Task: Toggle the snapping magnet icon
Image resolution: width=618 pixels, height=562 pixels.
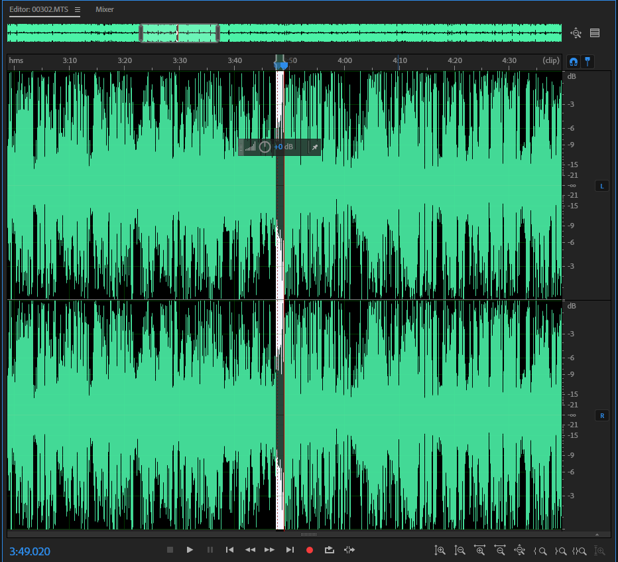Action: click(574, 62)
